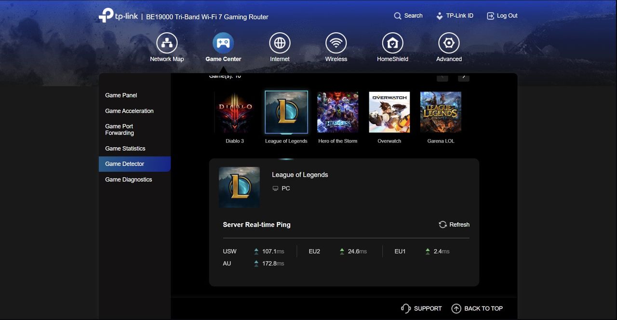Image resolution: width=617 pixels, height=320 pixels.
Task: Open Game Statistics in sidebar
Action: point(125,148)
